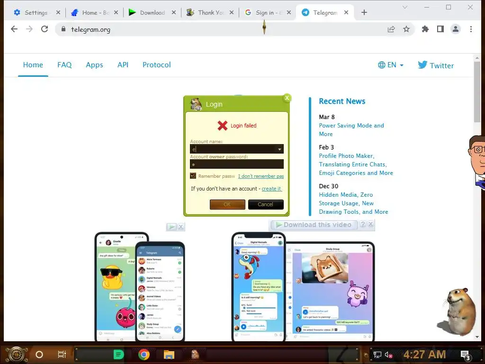The height and width of the screenshot is (364, 485).
Task: Open the Start menu gear button
Action: point(16,355)
